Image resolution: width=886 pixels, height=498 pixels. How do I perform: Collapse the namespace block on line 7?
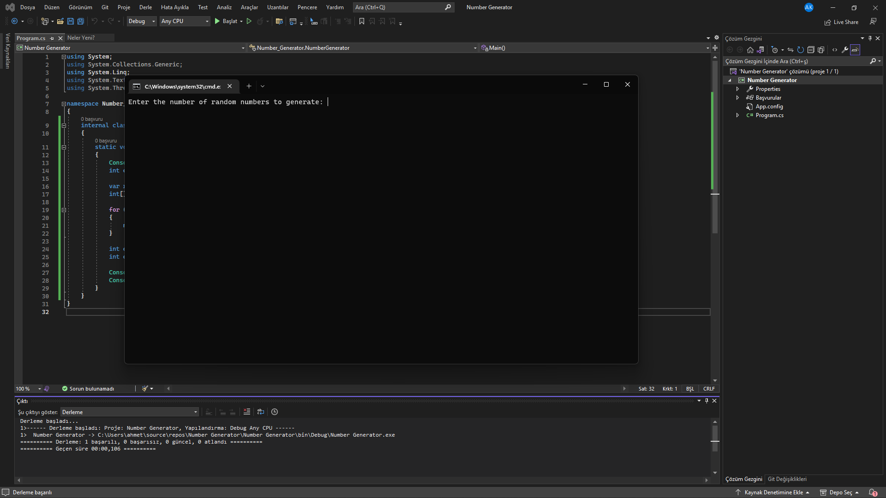click(64, 104)
